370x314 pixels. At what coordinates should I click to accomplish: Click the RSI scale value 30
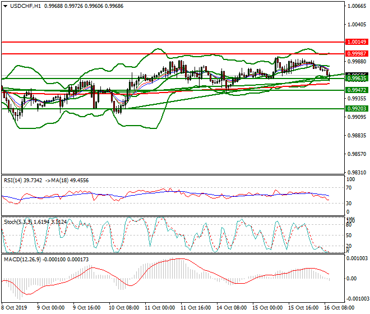click(349, 204)
